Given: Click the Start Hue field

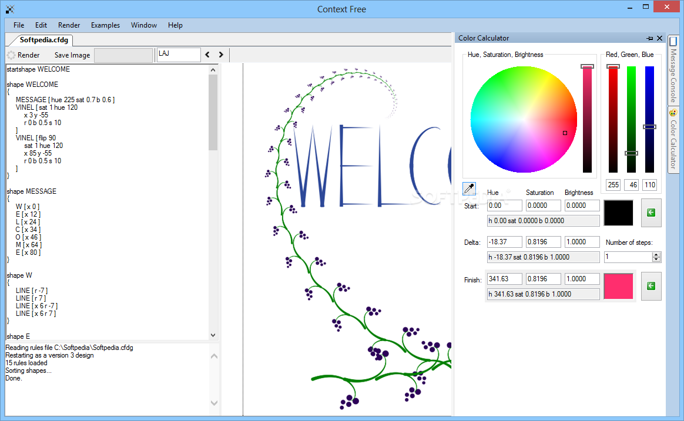Looking at the screenshot, I should coord(504,206).
